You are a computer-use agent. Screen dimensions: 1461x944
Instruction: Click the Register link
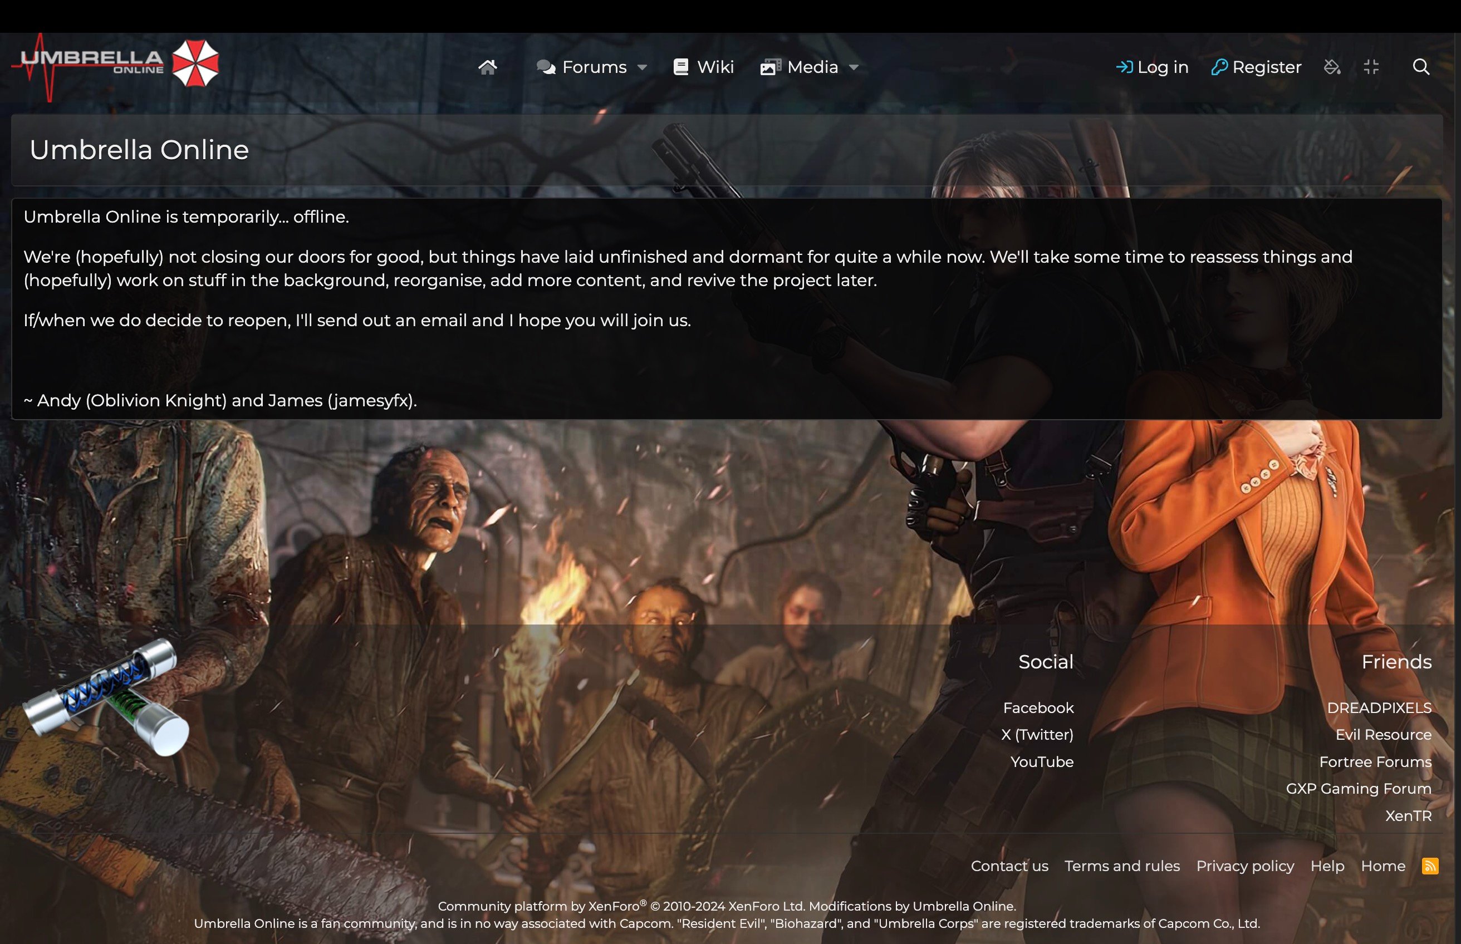tap(1256, 67)
